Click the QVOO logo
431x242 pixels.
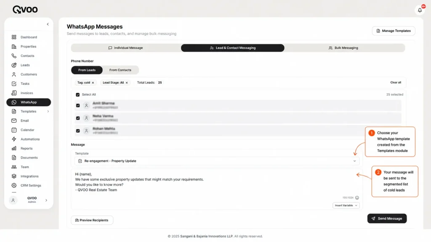coord(25,10)
